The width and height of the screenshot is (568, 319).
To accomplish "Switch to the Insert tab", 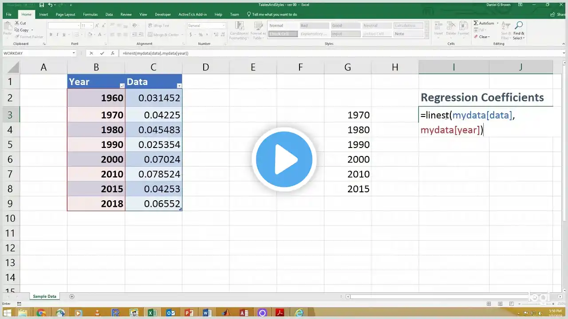I will (43, 14).
